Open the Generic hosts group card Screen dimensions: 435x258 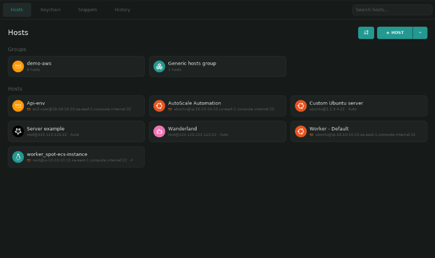pos(217,66)
